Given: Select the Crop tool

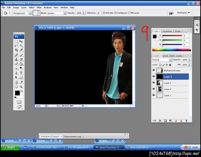Looking at the screenshot, I should pos(16,50).
